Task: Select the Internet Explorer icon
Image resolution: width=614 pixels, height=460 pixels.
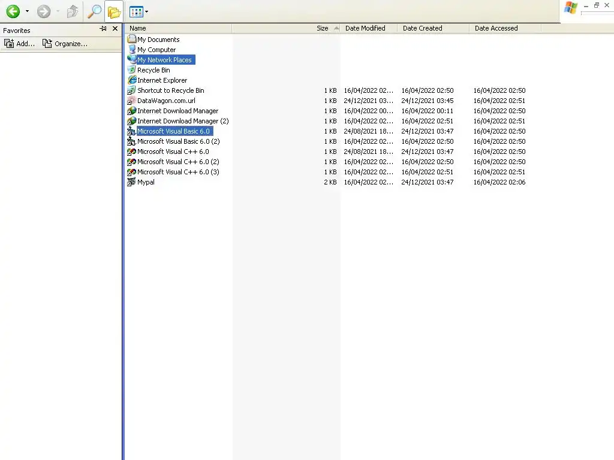Action: point(132,80)
